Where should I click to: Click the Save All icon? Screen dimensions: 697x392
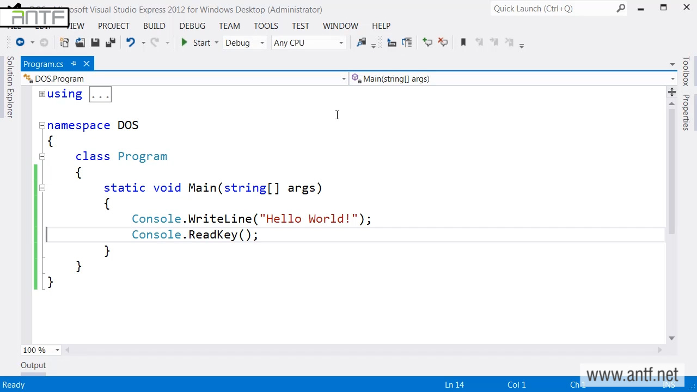point(111,42)
